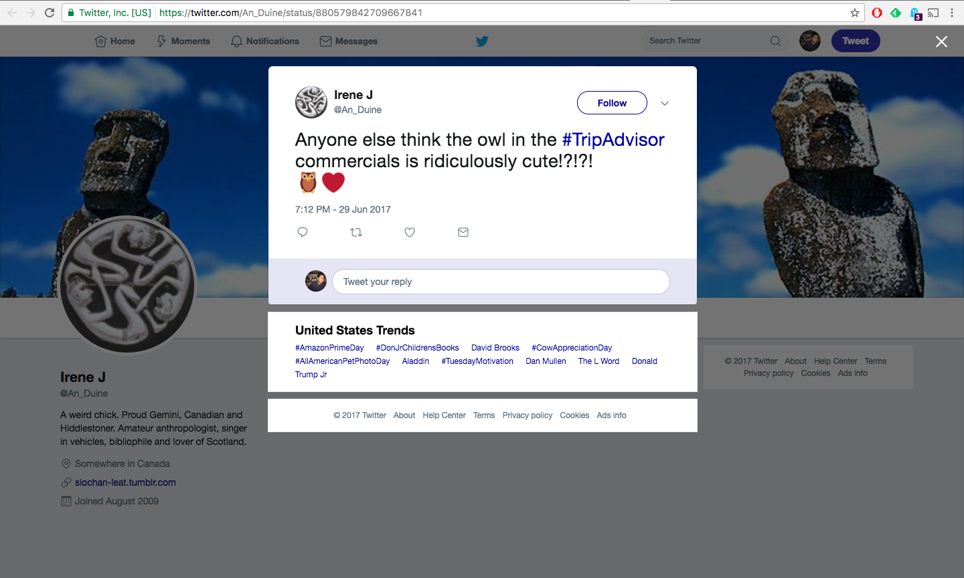Click Terms in right sidebar footer

pos(875,361)
